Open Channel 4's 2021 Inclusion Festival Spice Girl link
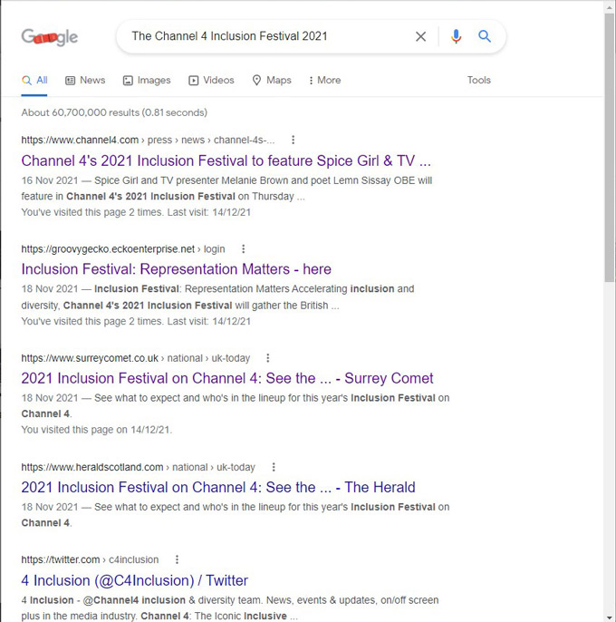Screen dimensions: 616x622 (226, 160)
